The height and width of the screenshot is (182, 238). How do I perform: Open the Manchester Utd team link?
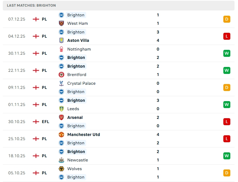(84, 135)
